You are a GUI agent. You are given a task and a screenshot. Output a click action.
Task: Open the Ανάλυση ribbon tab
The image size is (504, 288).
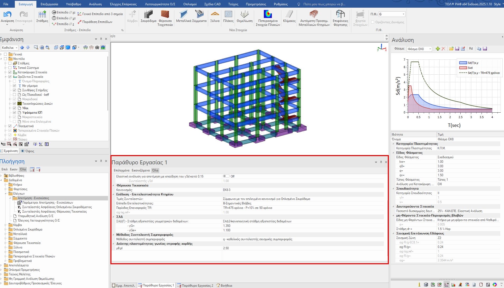tap(95, 4)
